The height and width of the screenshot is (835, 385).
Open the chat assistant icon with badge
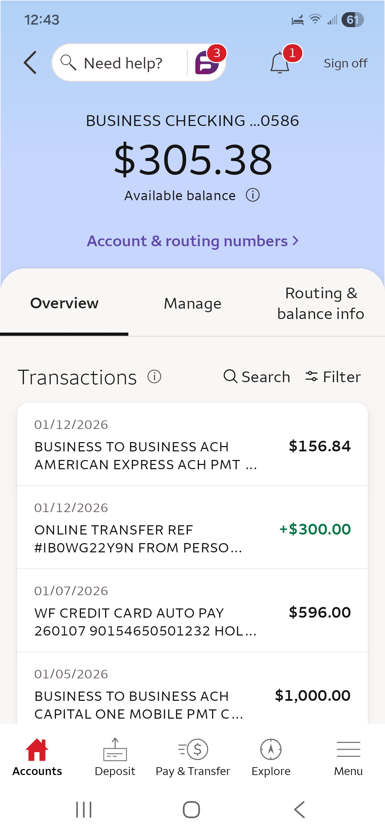[x=207, y=62]
